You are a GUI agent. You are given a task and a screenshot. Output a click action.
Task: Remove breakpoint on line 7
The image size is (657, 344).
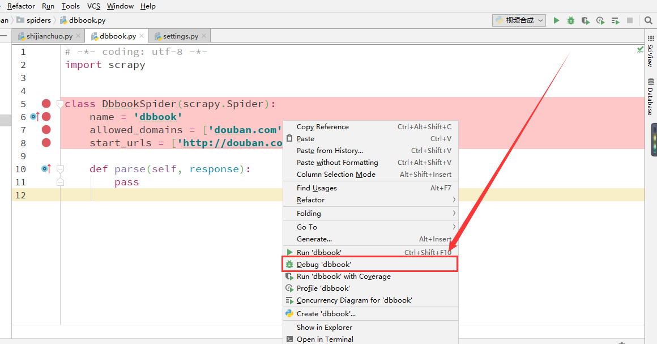[46, 130]
